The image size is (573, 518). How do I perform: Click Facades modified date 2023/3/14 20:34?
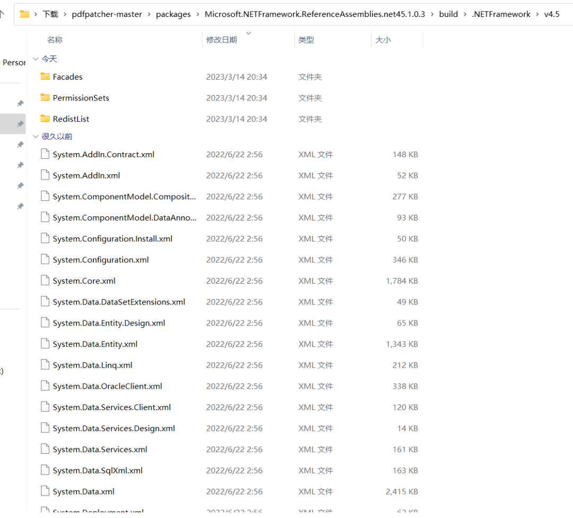pos(237,77)
